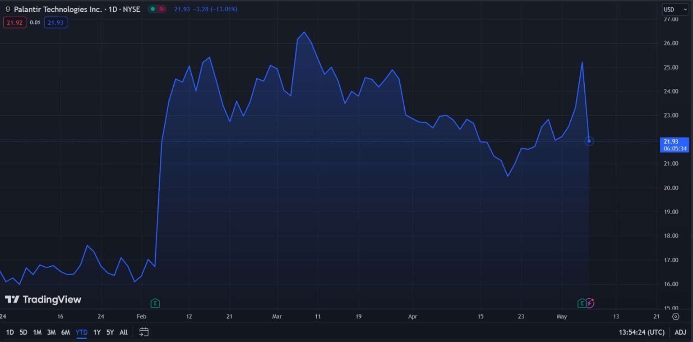The height and width of the screenshot is (342, 693).
Task: Click the 21.93 current price label on axis
Action: coord(675,145)
